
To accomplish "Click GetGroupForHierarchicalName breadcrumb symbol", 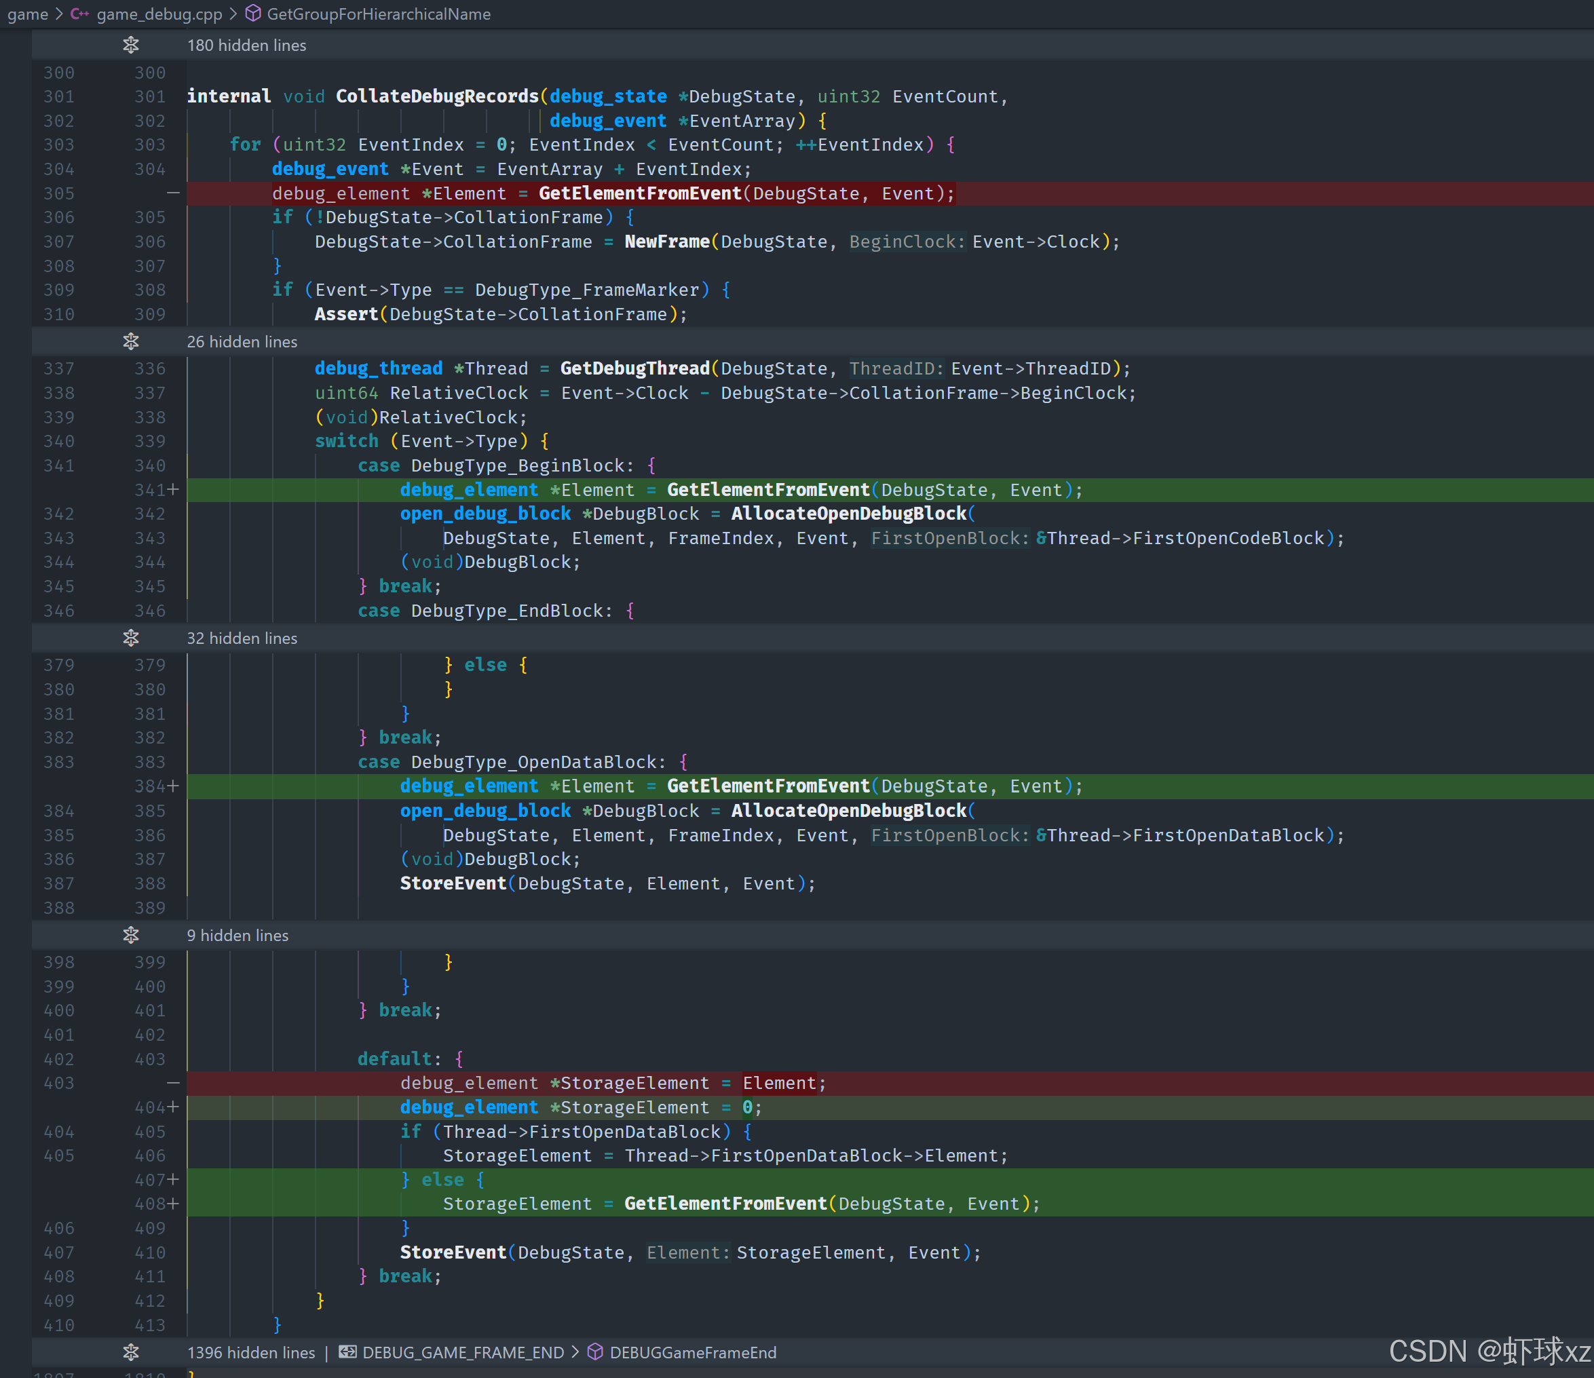I will [x=379, y=14].
